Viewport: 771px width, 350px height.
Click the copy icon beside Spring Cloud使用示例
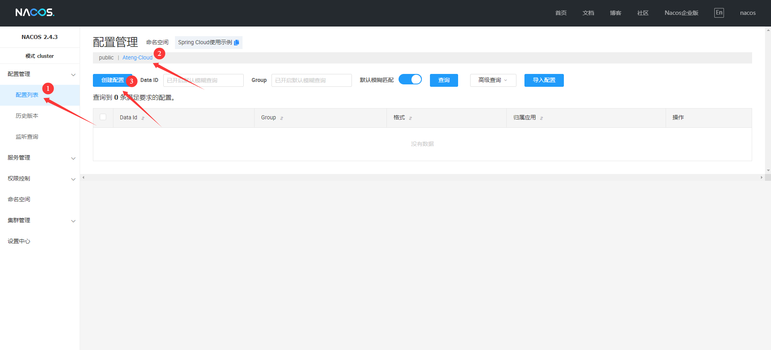[236, 43]
